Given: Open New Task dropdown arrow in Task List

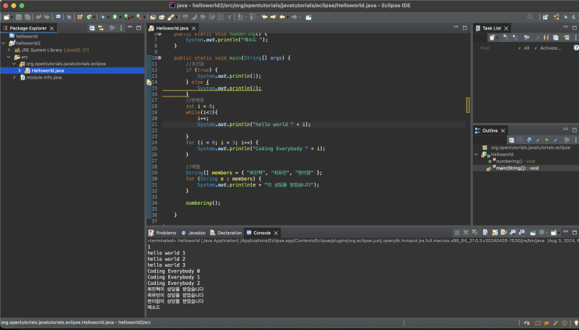Looking at the screenshot, I should pyautogui.click(x=497, y=38).
